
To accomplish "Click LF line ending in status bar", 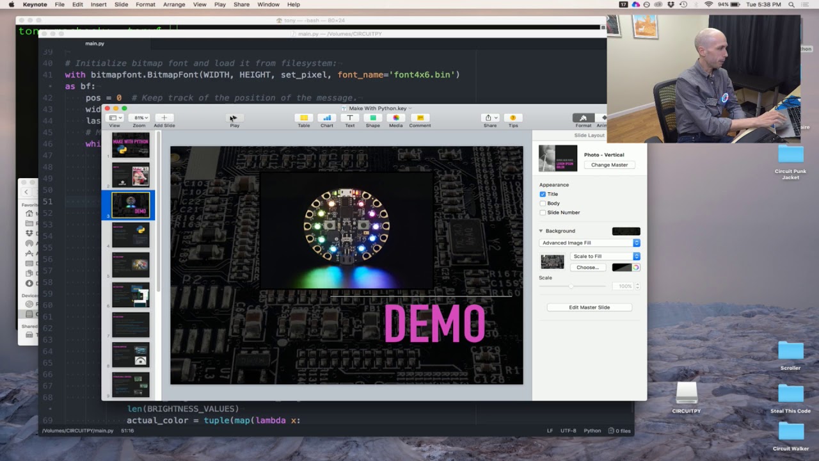I will point(550,431).
